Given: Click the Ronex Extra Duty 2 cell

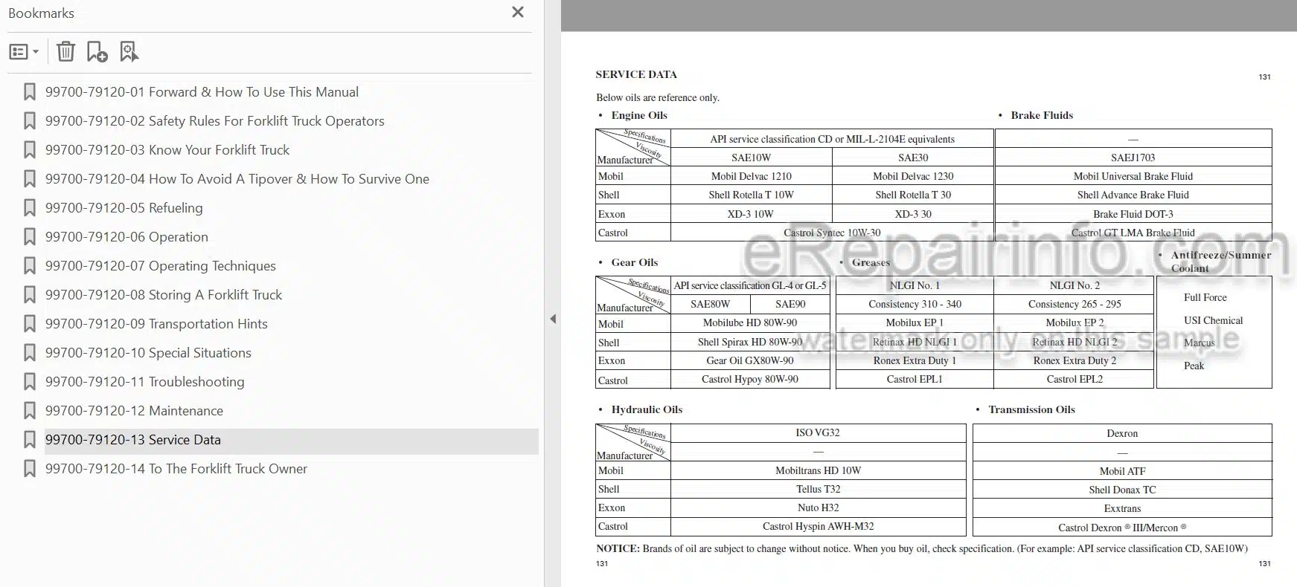Looking at the screenshot, I should pos(1075,360).
